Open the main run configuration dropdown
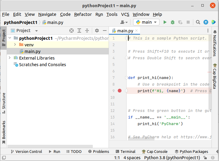This screenshot has height=161, width=219. (147, 22)
